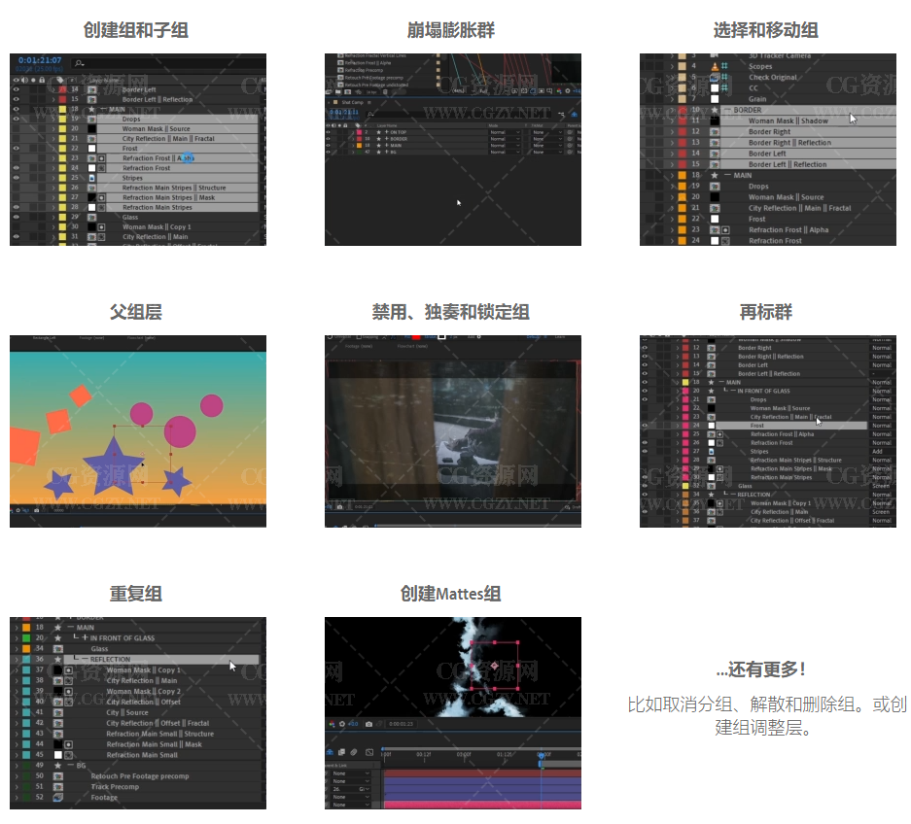Expand the Drops layer 19 chevron in the 创建组和子组 thumbnail
911x824 pixels.
point(53,119)
